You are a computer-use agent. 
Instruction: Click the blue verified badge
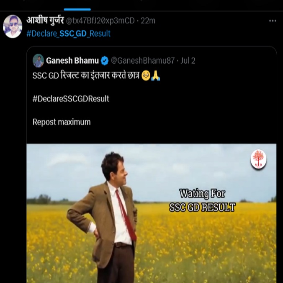coord(105,61)
